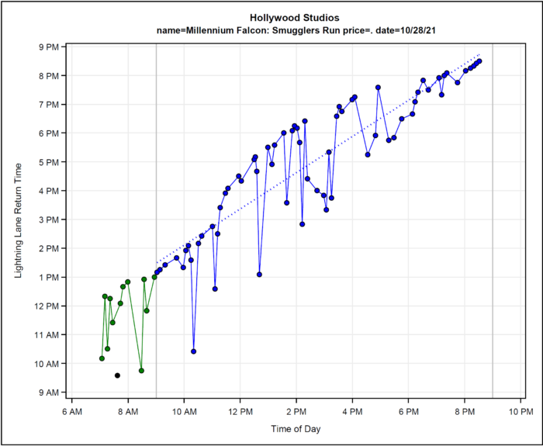
Task: Click the last blue point at top right
Action: pos(479,61)
